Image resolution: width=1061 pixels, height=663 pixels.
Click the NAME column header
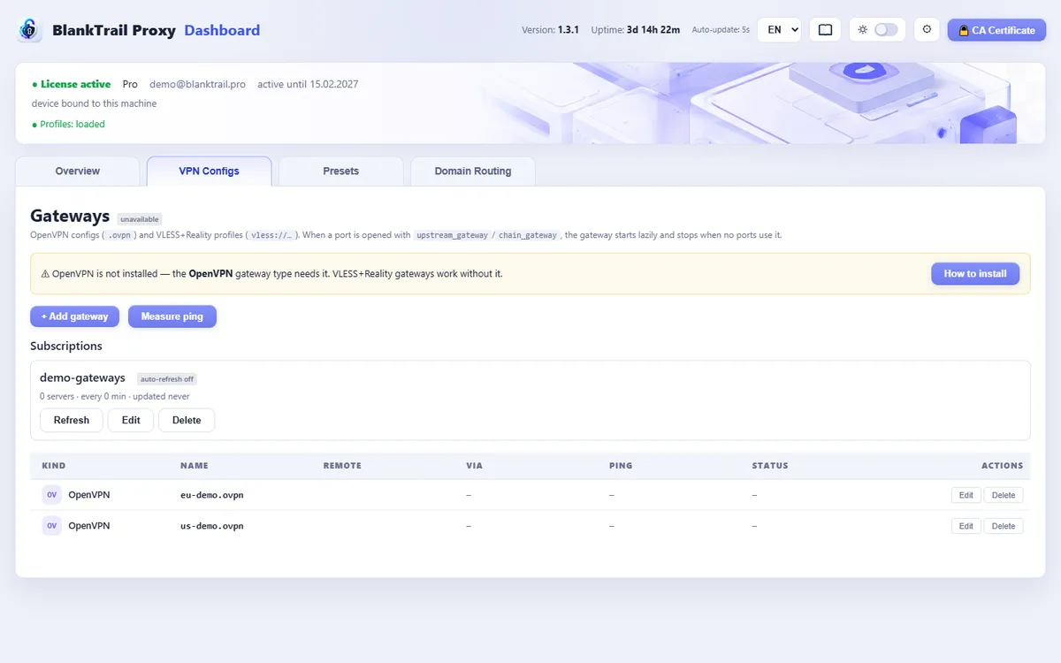tap(195, 466)
